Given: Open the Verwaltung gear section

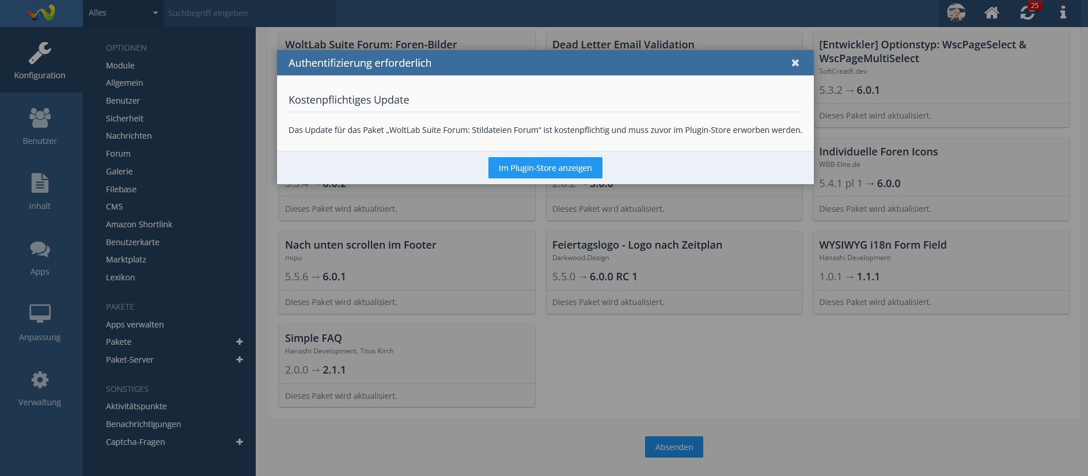Looking at the screenshot, I should click(x=40, y=387).
